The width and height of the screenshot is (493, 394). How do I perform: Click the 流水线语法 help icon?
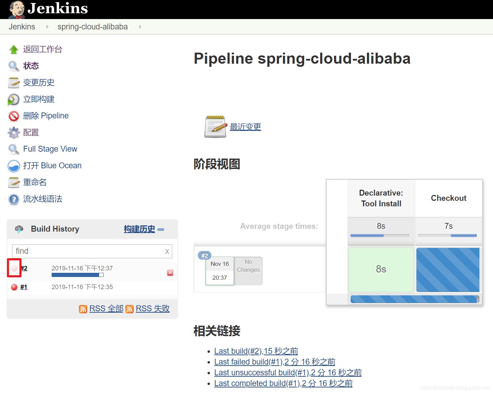coord(14,199)
